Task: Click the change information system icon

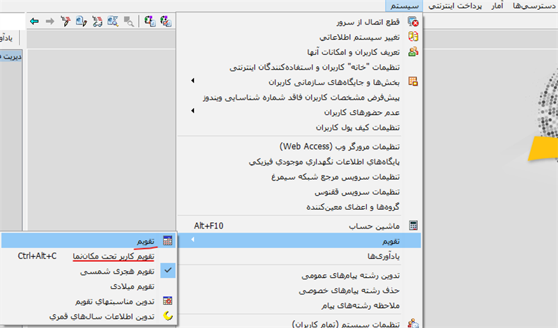Action: 413,36
